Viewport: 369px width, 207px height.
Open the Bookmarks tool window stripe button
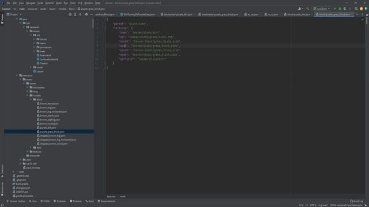(2, 189)
